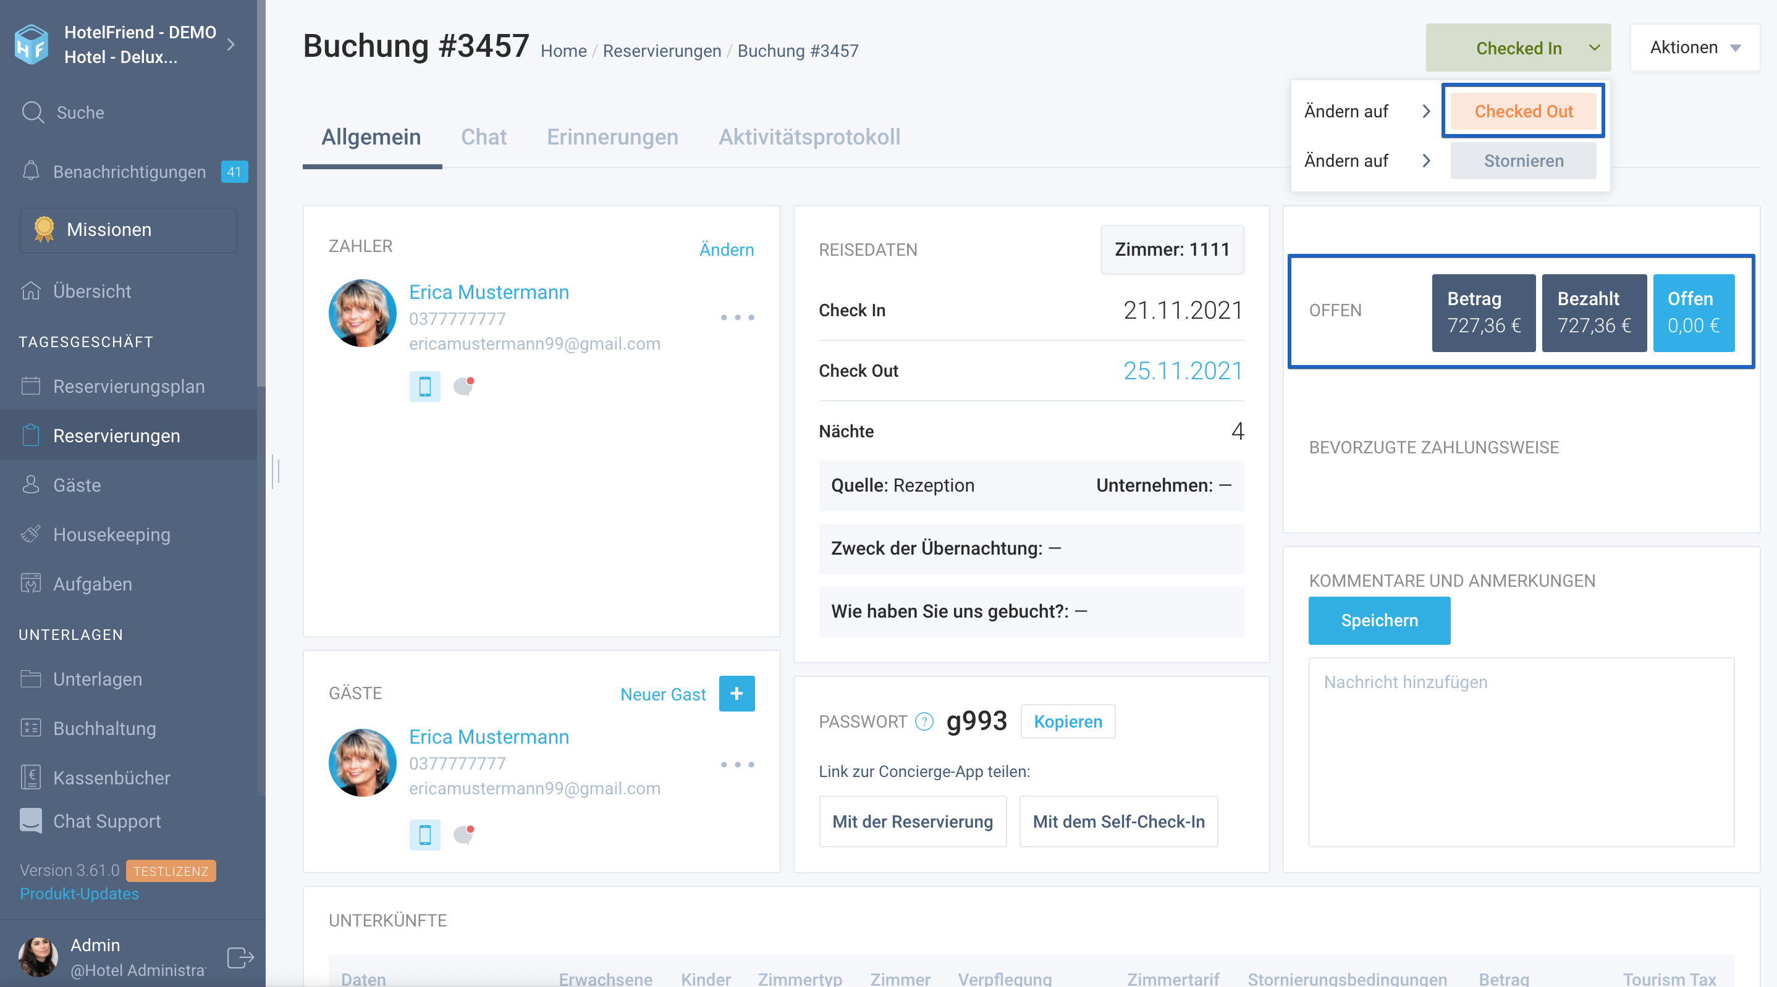Screen dimensions: 1777x987
Task: Share link Mit dem Self-Check-In
Action: (x=1118, y=821)
